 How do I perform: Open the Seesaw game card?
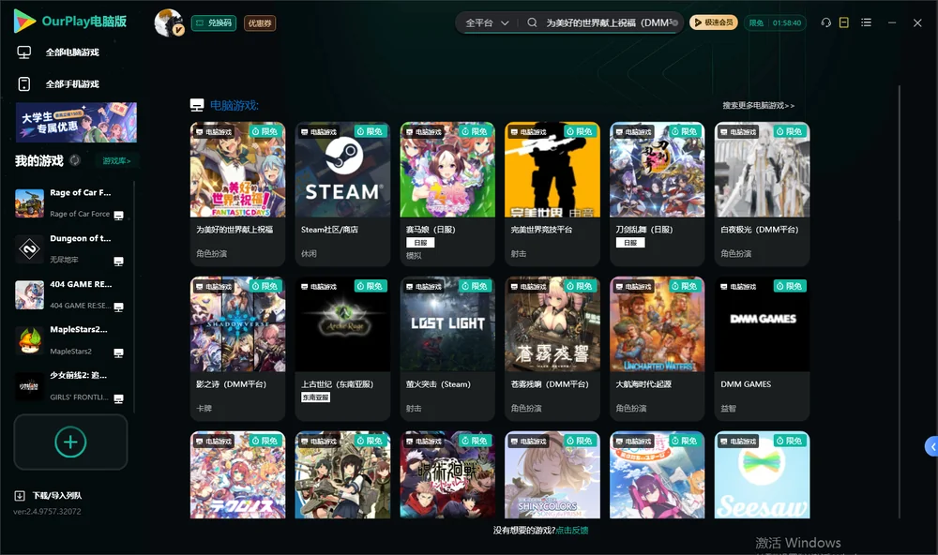[x=762, y=475]
